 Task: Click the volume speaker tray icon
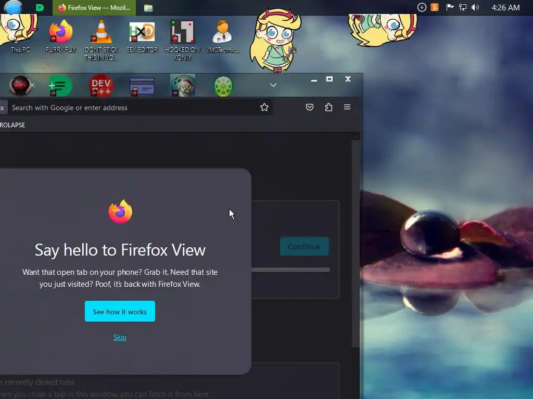click(x=475, y=7)
